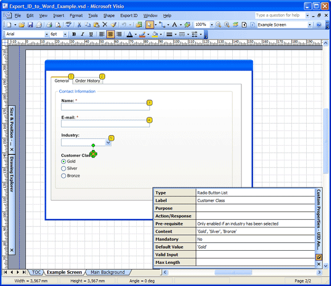
Task: Go to the first page tab button
Action: (5, 272)
